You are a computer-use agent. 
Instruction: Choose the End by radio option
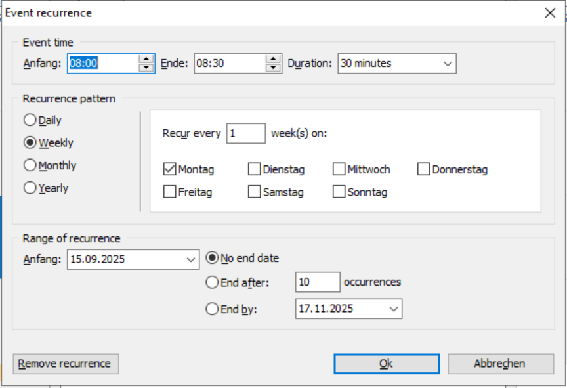click(212, 309)
